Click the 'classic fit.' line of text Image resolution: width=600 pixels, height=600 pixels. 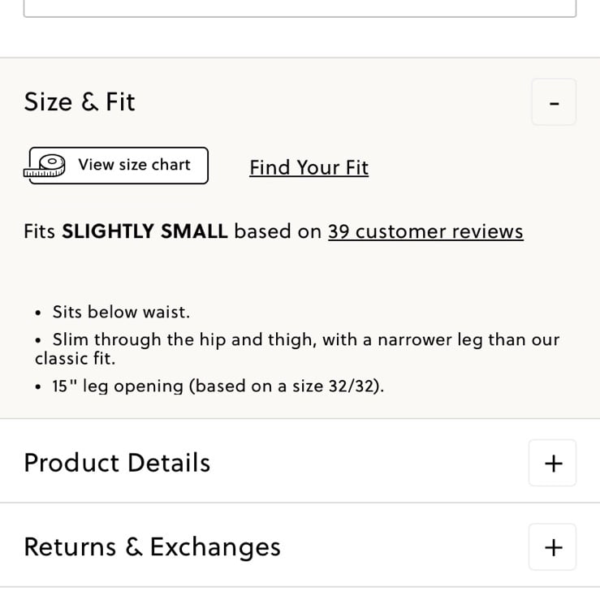(75, 359)
